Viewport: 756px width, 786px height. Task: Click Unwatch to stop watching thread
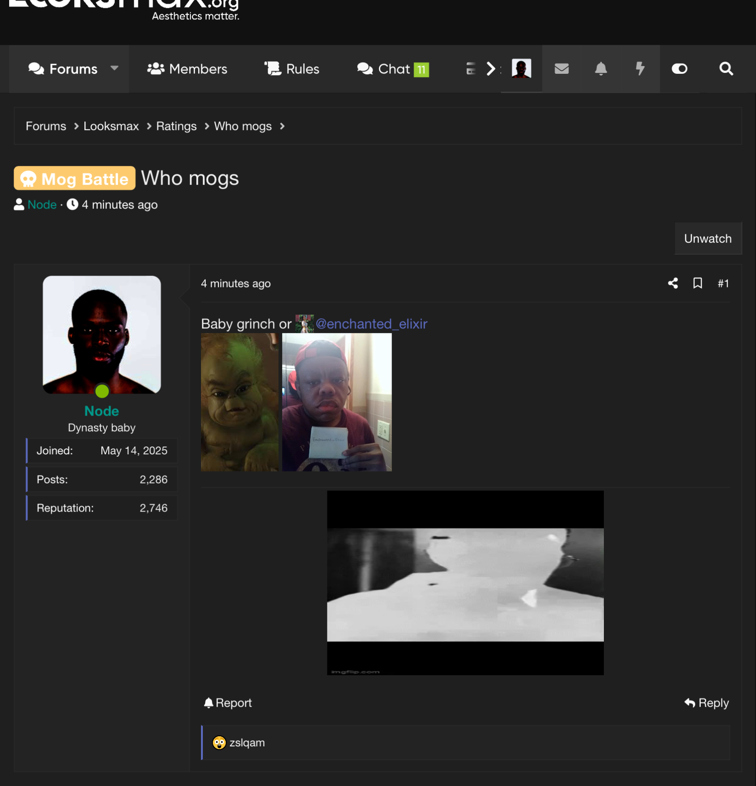(x=708, y=238)
